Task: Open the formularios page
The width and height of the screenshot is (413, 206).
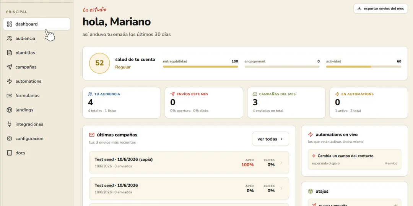Action: click(x=37, y=96)
